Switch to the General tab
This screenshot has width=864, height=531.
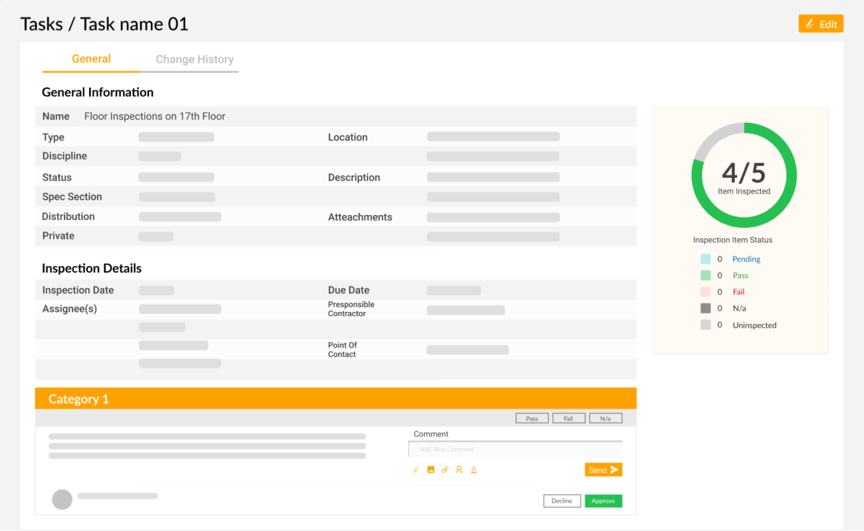(91, 59)
